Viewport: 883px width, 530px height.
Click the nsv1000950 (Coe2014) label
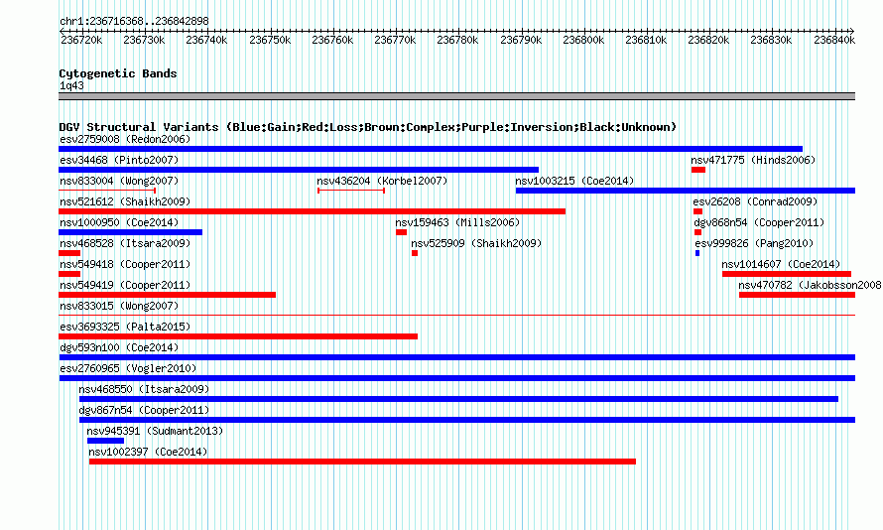[x=119, y=222]
